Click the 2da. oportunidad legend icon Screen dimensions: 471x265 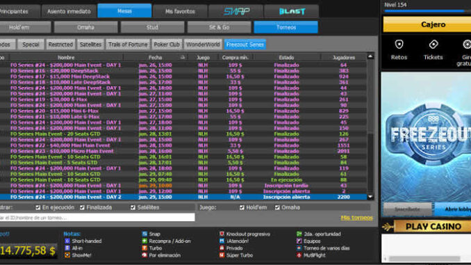pos(299,234)
